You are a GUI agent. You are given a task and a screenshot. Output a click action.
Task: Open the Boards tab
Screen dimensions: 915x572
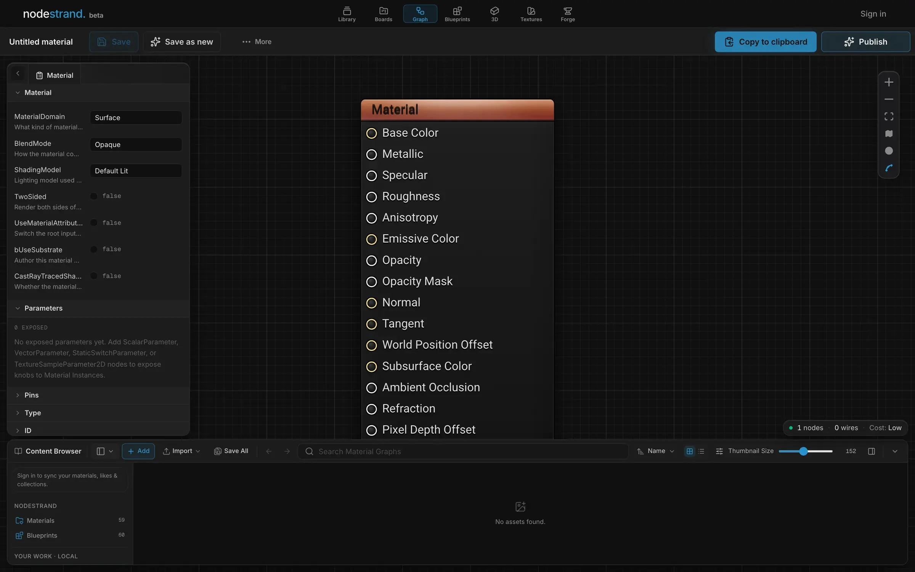click(x=384, y=14)
